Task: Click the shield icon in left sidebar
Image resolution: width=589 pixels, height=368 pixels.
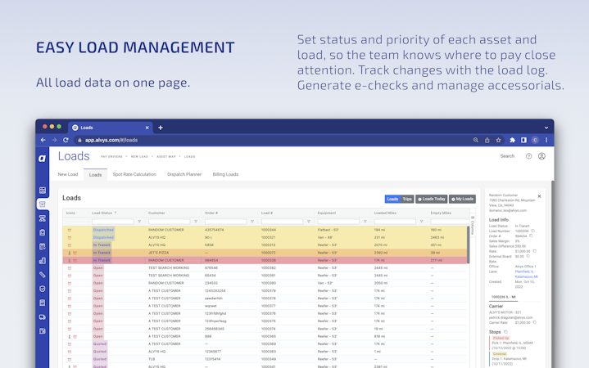Action: click(x=43, y=289)
